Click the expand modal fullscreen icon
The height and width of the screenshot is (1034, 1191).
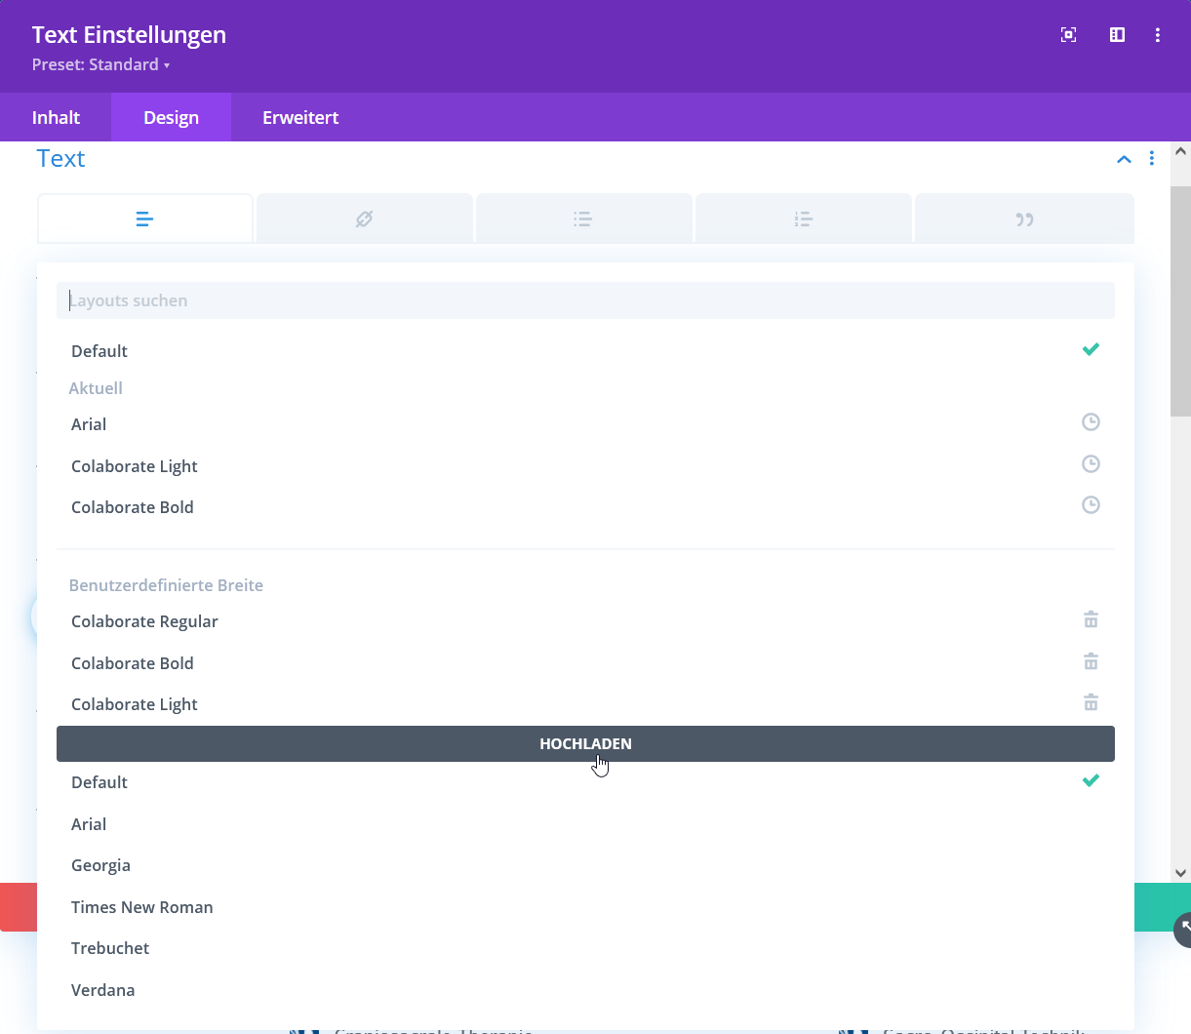pos(1068,35)
